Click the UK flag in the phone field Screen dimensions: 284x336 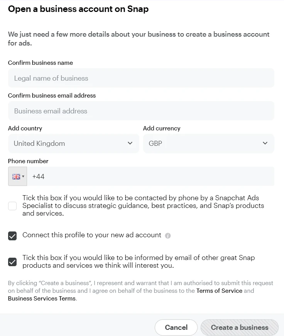(15, 176)
